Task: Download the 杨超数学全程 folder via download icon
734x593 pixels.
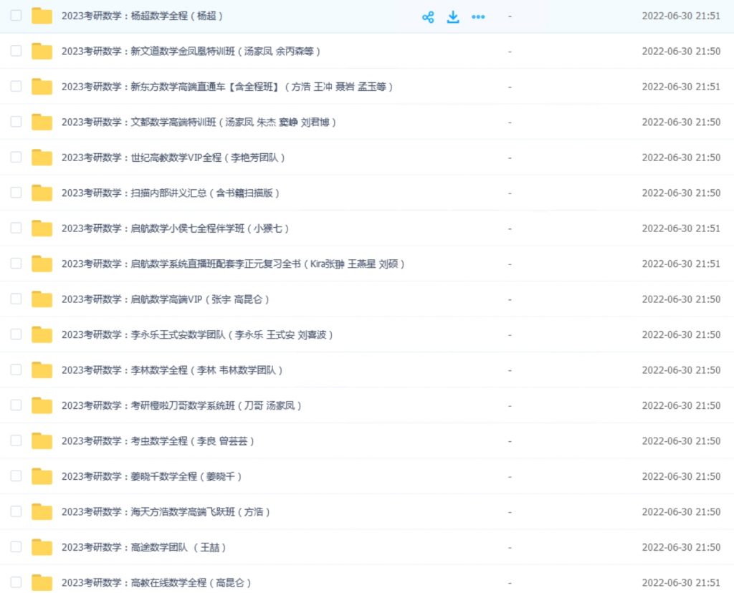Action: coord(453,17)
